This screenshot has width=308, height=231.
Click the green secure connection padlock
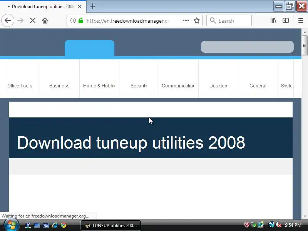81,20
